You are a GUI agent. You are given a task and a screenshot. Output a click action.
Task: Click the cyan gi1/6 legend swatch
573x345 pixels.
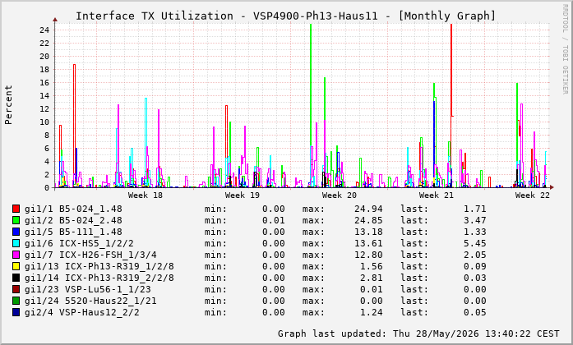point(16,243)
